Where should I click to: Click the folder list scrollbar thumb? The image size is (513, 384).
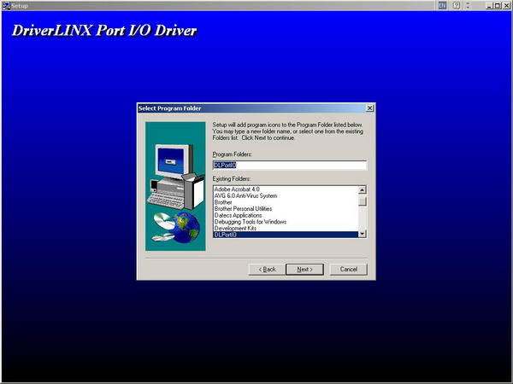point(363,201)
